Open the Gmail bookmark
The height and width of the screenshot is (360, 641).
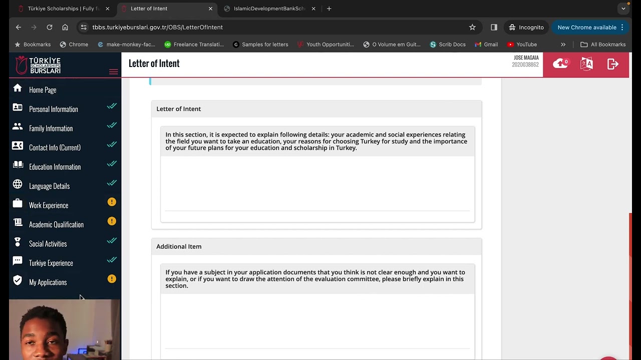(486, 44)
